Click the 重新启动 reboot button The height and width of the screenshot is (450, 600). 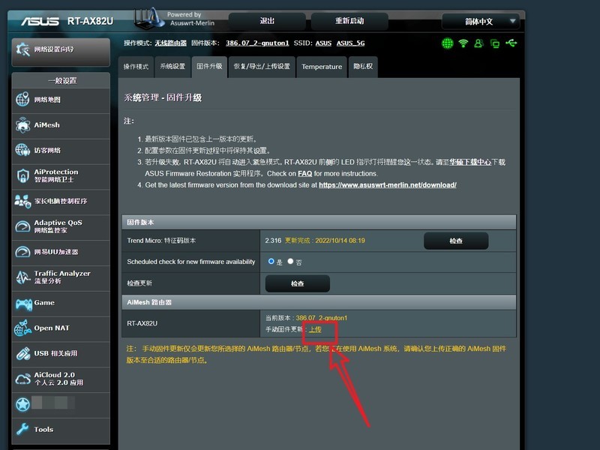coord(349,21)
